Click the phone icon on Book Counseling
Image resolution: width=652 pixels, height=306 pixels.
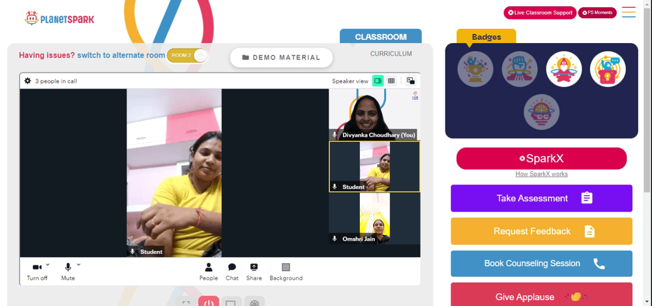(x=599, y=264)
